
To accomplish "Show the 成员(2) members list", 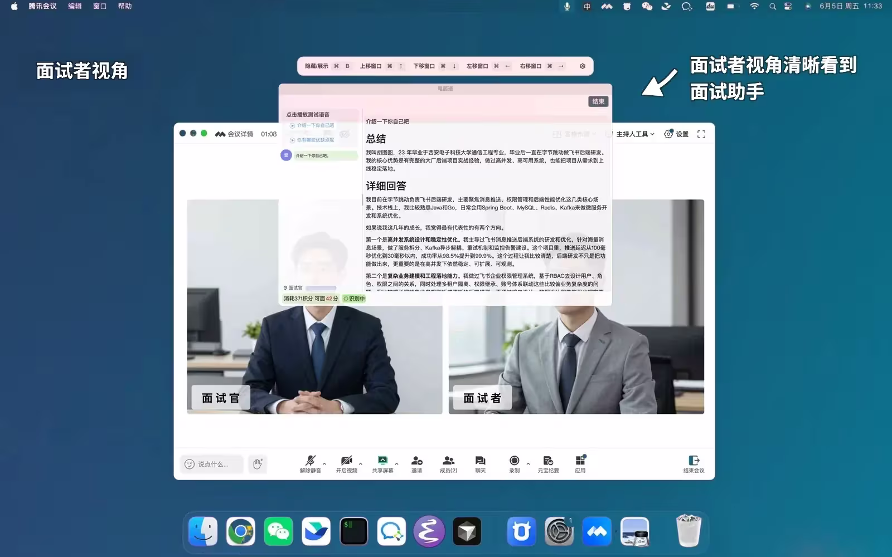I will (448, 463).
